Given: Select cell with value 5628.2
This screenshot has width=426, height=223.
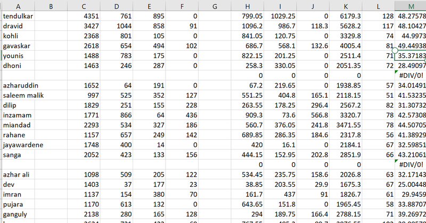Looking at the screenshot, I should 346,26.
